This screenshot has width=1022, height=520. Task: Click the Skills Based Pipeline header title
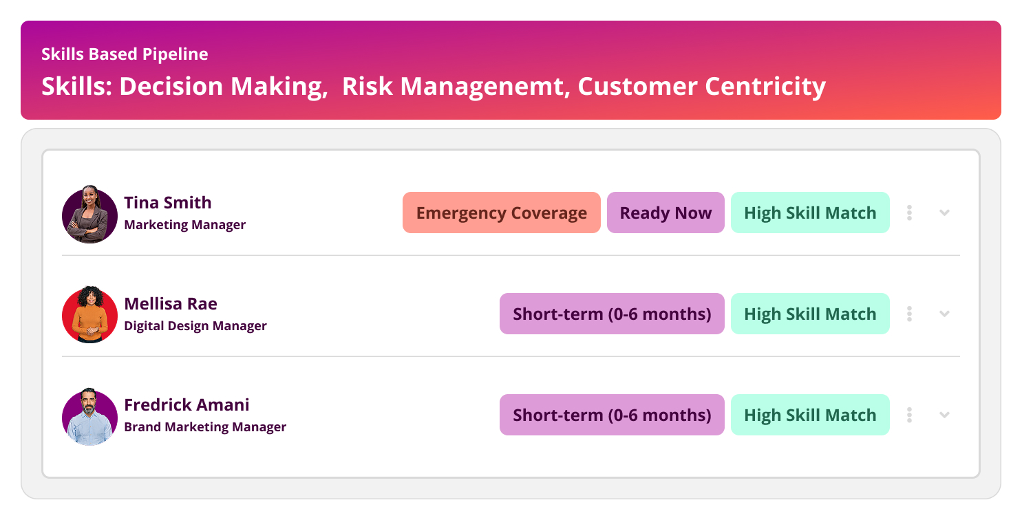click(125, 54)
